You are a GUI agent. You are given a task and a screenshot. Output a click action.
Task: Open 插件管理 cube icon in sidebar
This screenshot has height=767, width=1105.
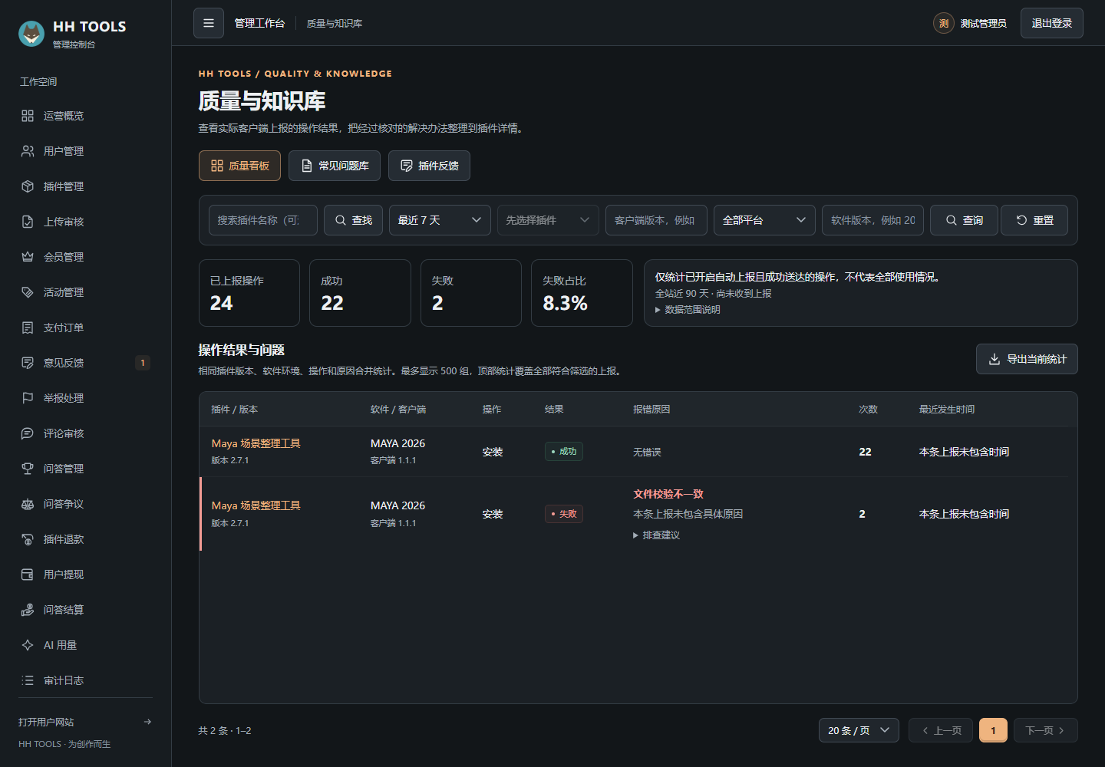click(x=28, y=186)
